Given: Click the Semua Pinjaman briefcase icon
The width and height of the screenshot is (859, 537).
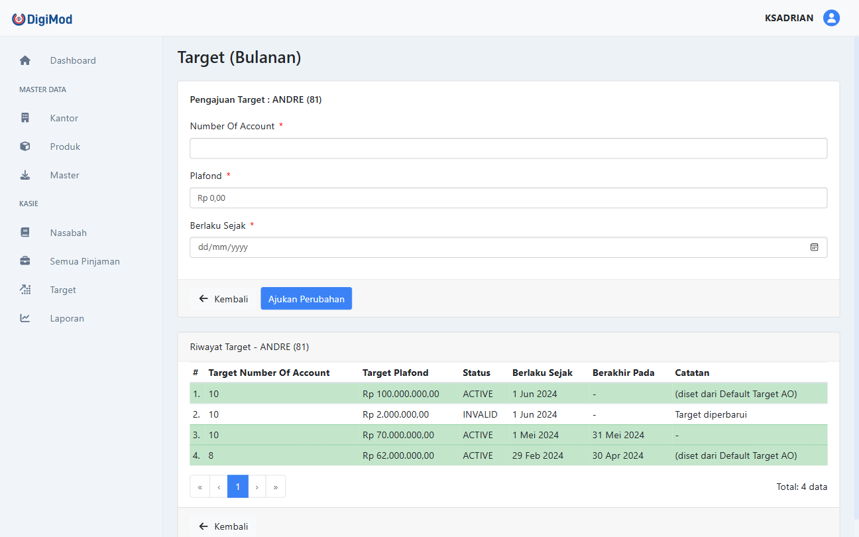Looking at the screenshot, I should pos(25,261).
